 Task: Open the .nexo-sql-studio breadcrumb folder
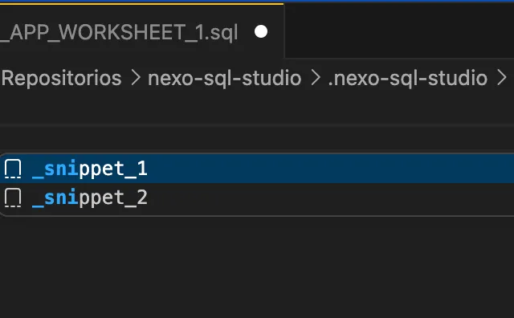pos(407,78)
